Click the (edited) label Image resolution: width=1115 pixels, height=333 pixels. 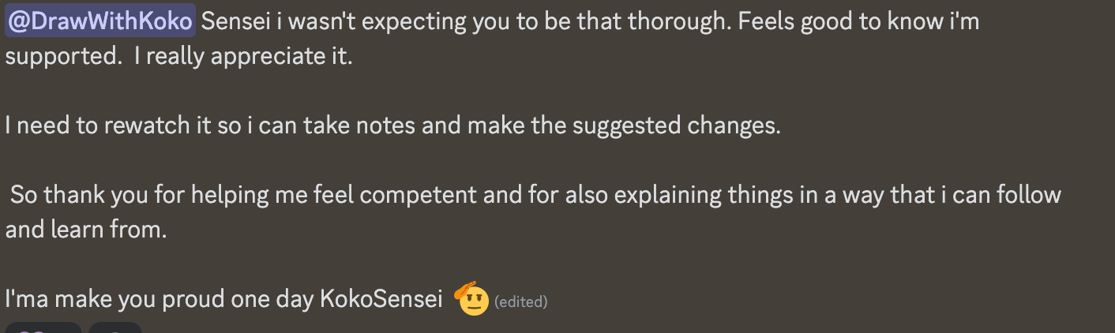(x=520, y=301)
